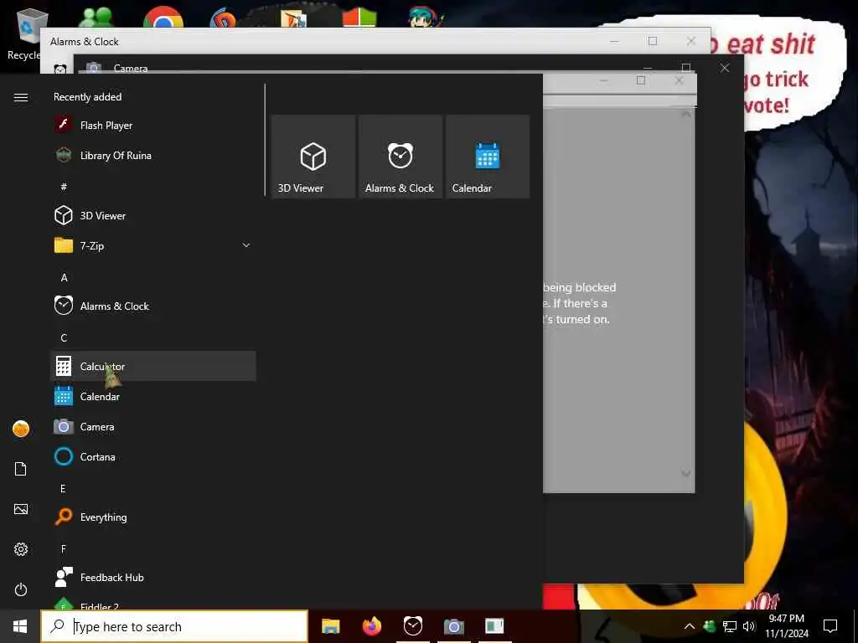Launch Everything search app
Viewport: 858px width, 643px height.
pyautogui.click(x=152, y=516)
